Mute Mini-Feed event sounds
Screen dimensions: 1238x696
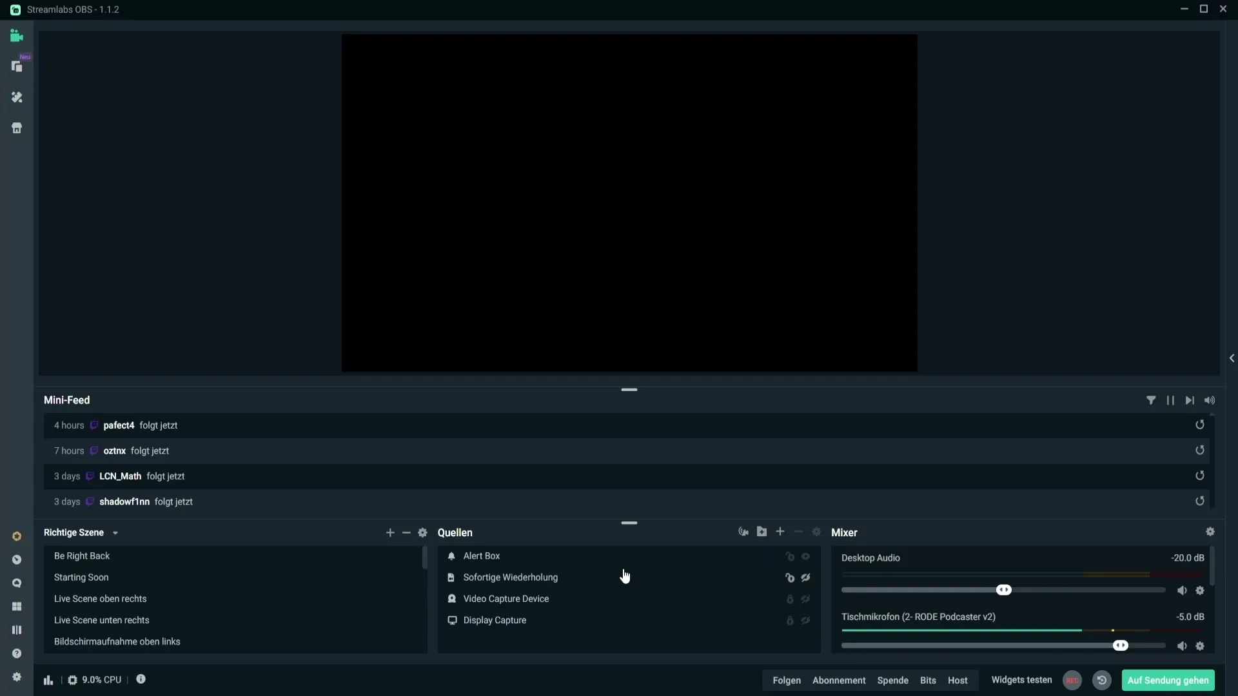pos(1210,400)
